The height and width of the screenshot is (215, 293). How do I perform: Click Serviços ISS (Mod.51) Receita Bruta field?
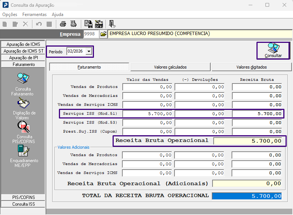tap(257, 114)
